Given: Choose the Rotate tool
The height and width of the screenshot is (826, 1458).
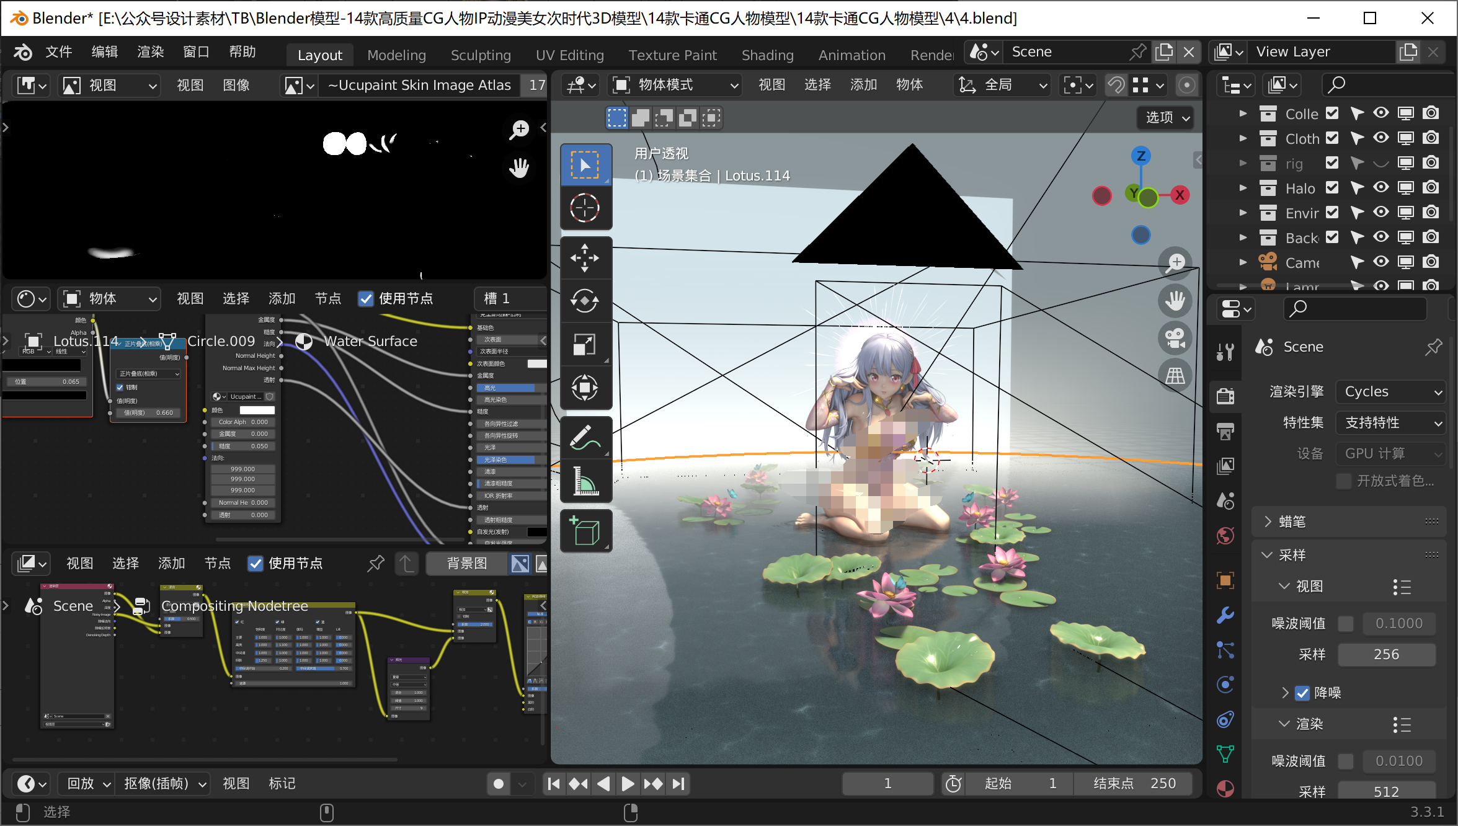Looking at the screenshot, I should pos(585,301).
